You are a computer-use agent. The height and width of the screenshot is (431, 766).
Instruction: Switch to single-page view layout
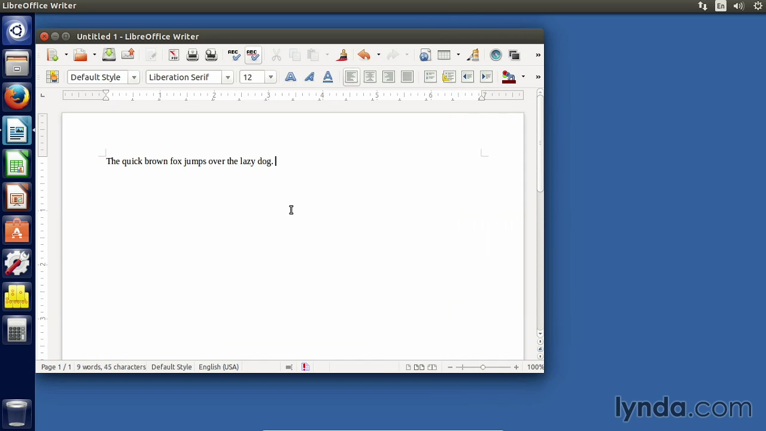[408, 367]
